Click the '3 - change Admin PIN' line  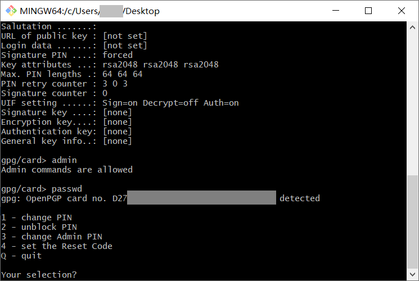(x=52, y=237)
